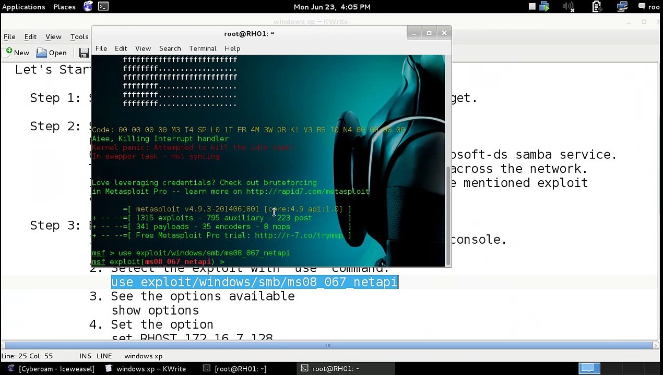Close the root@RHO1 terminal window
Image resolution: width=663 pixels, height=375 pixels.
coord(444,33)
